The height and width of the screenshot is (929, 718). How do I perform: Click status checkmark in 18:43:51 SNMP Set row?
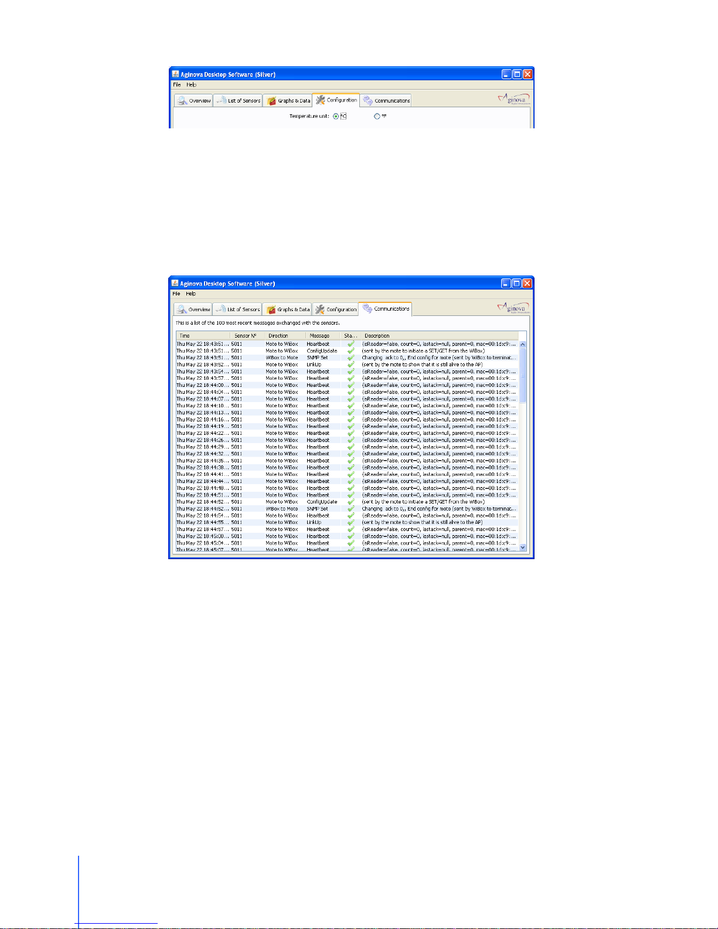pyautogui.click(x=351, y=358)
